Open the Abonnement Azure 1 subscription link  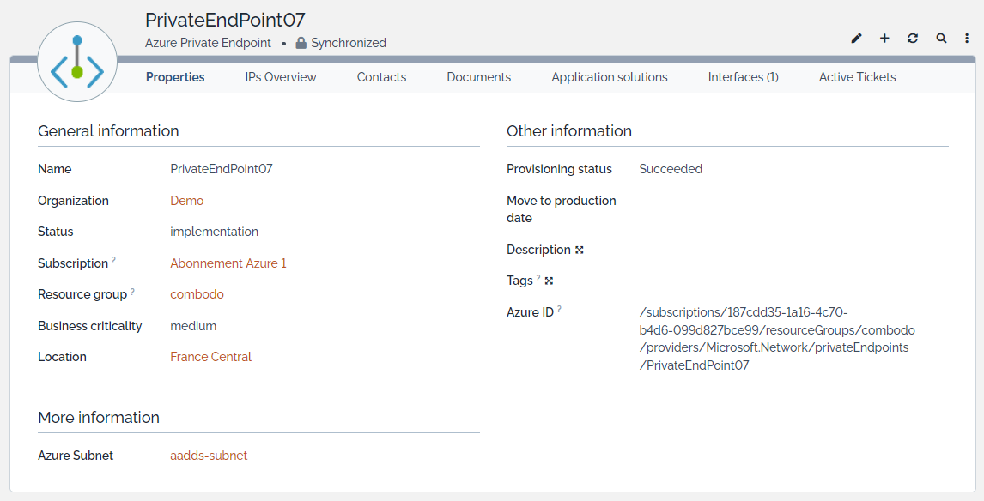point(228,263)
